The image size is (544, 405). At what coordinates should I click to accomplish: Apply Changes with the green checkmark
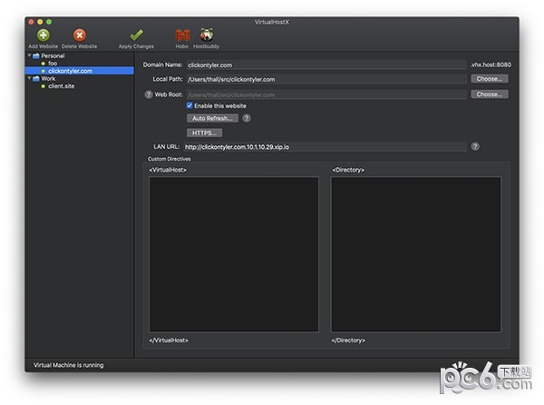(136, 35)
